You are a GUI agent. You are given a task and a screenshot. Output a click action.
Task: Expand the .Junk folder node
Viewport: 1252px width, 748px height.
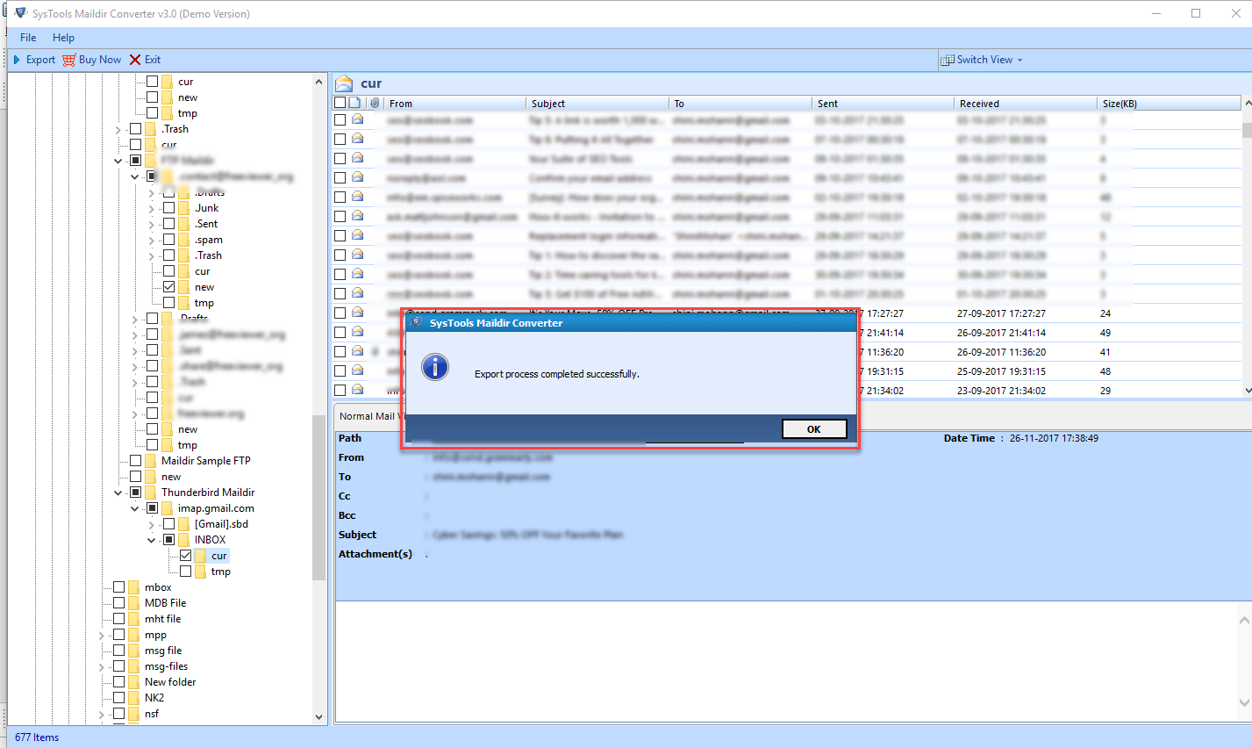pyautogui.click(x=152, y=209)
